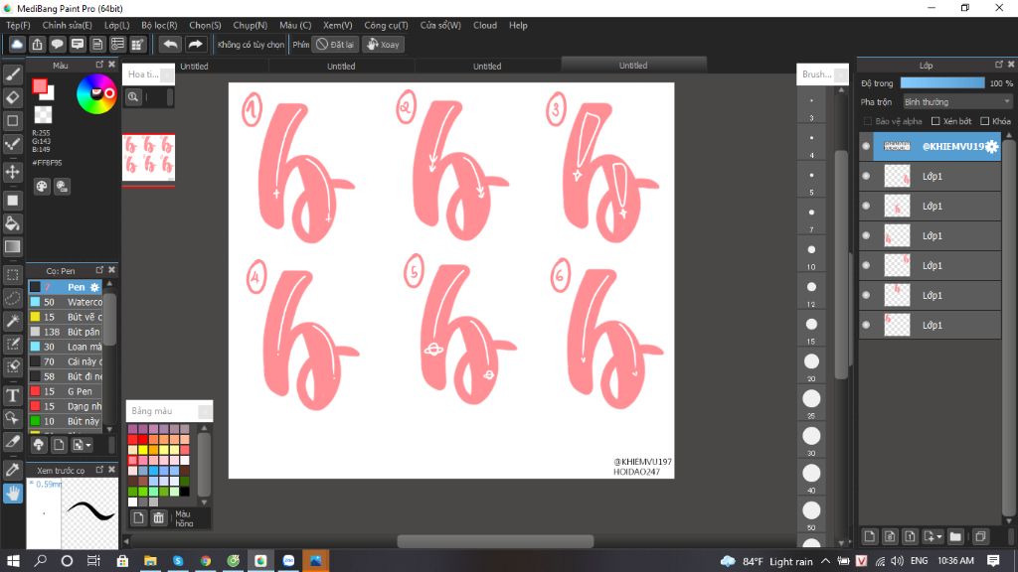The height and width of the screenshot is (572, 1018).
Task: Open the Bộ lọc(R) menu
Action: click(x=159, y=25)
